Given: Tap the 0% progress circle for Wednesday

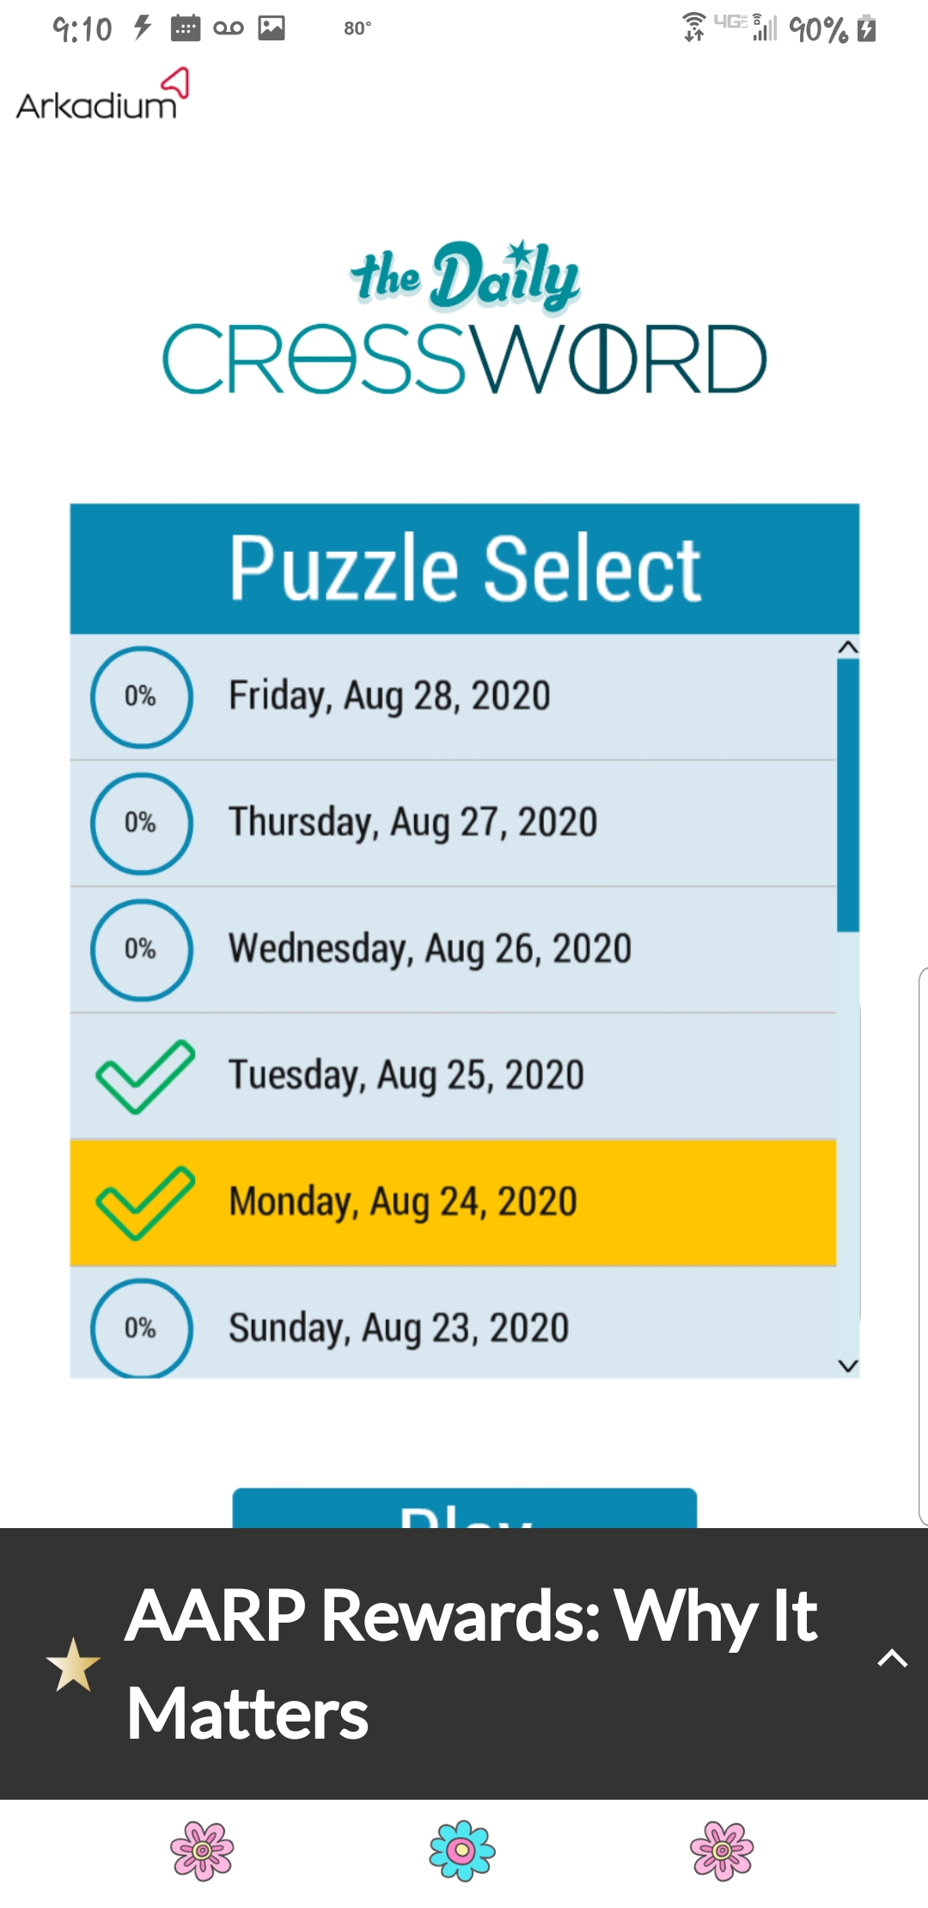Looking at the screenshot, I should [x=141, y=950].
